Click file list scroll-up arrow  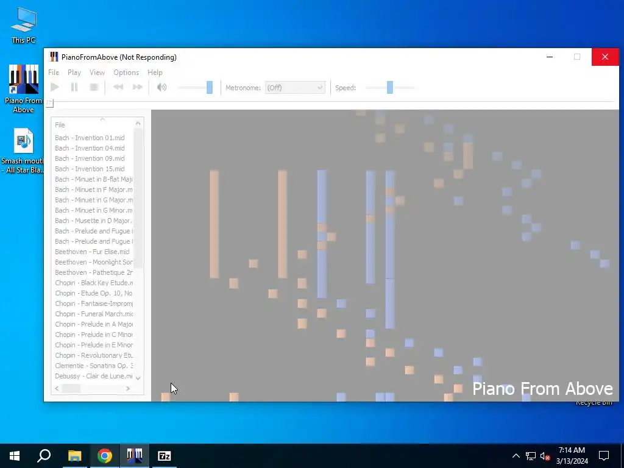pos(138,123)
